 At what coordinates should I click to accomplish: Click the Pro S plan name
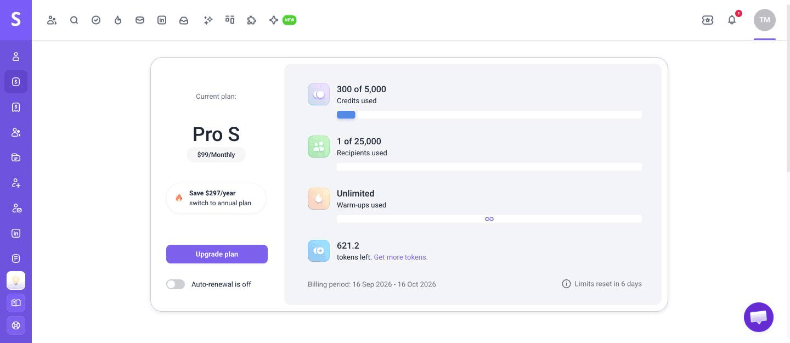216,134
